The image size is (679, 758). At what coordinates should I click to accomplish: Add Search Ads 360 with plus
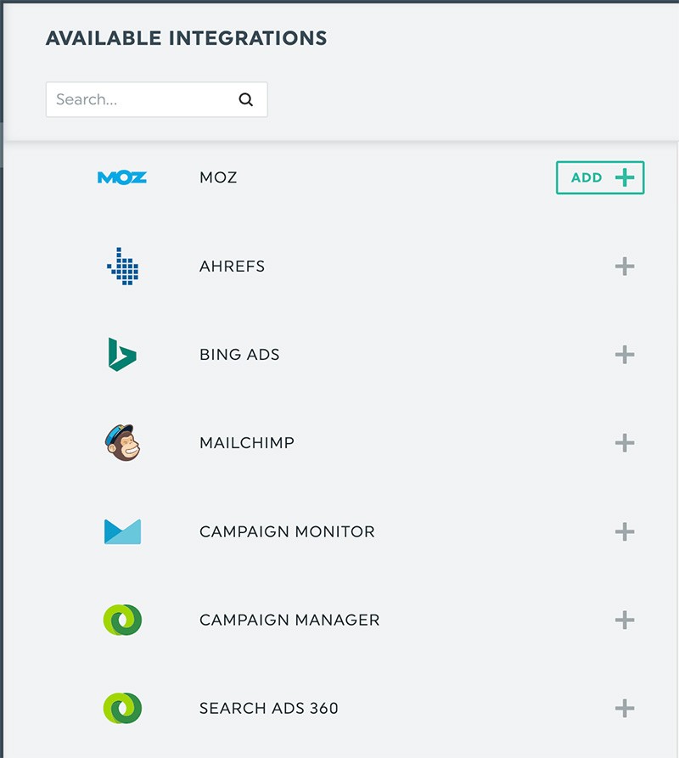tap(625, 709)
